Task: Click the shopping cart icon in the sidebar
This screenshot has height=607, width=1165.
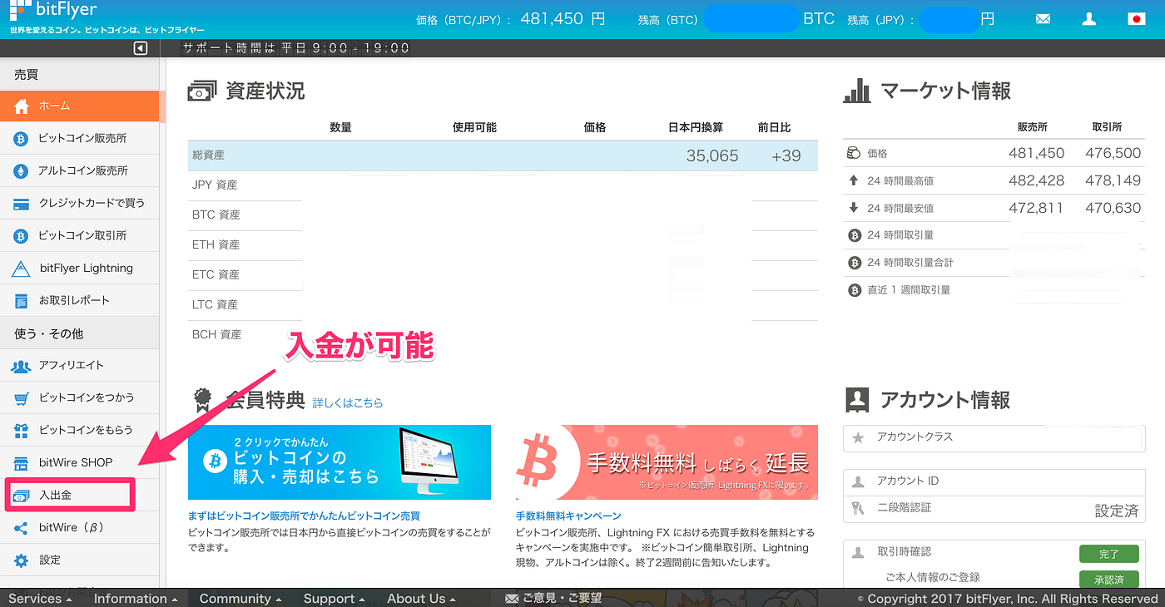Action: (x=22, y=398)
